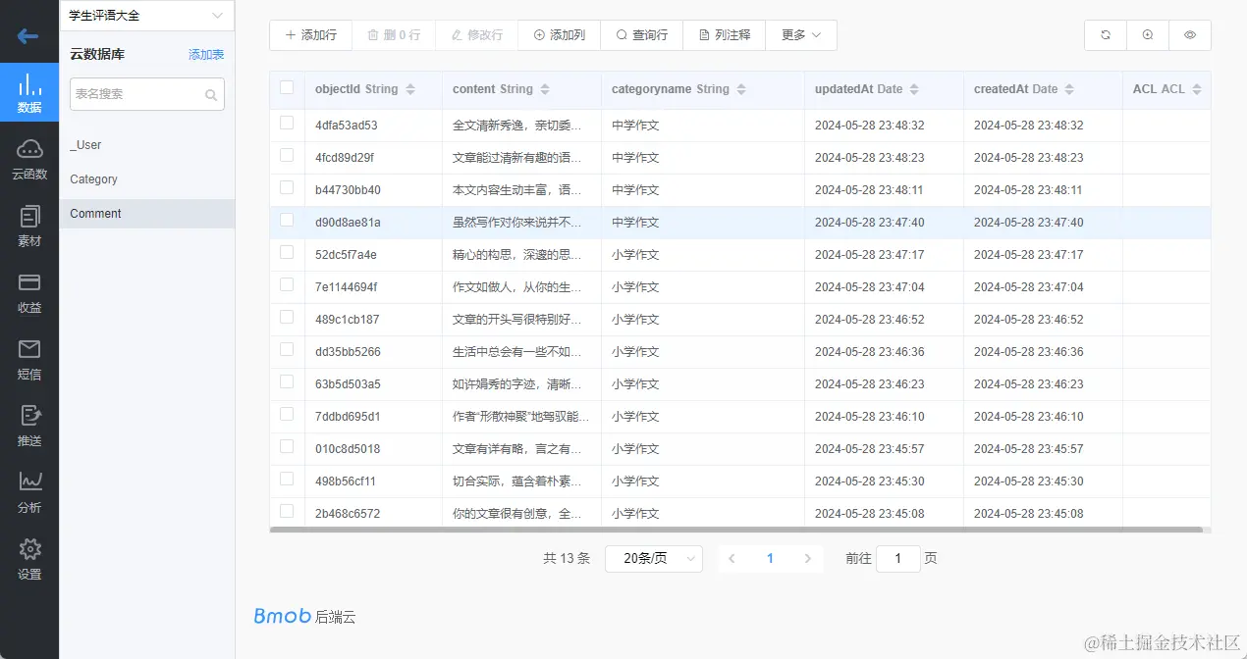1247x659 pixels.
Task: Expand the 更多 more dropdown
Action: 801,34
